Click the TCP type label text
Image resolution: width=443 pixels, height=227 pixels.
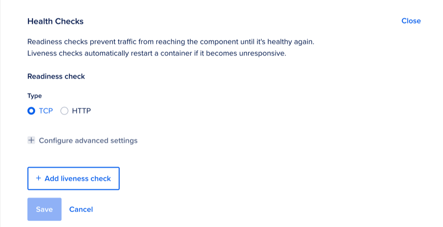point(46,111)
